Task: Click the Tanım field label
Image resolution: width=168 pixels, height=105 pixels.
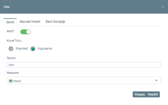Action: click(12, 58)
